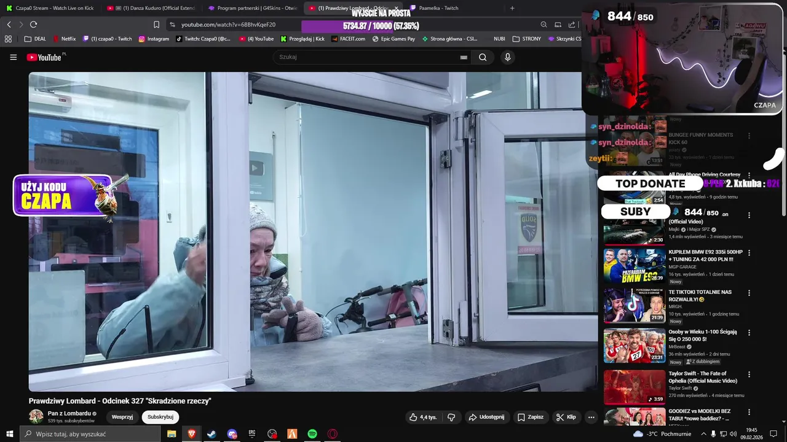Open options menu for All Day Phone Driving video
Image resolution: width=787 pixels, height=442 pixels.
(749, 176)
